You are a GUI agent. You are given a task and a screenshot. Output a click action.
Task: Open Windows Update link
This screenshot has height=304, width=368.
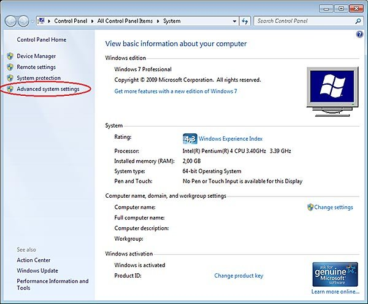[37, 271]
